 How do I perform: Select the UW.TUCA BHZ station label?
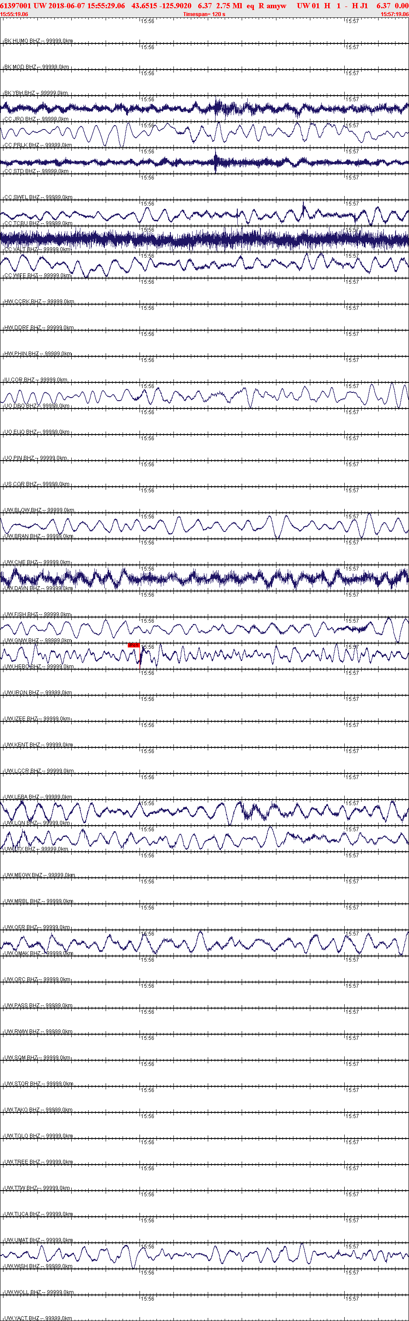pos(39,1215)
